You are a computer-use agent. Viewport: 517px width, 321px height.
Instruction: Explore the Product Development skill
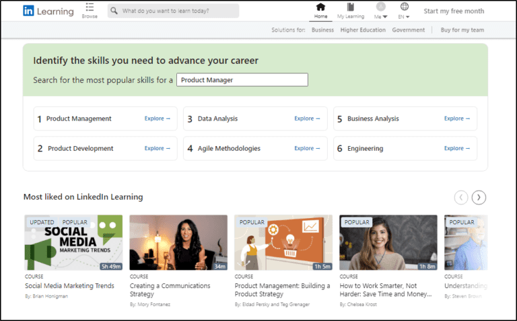coord(158,148)
